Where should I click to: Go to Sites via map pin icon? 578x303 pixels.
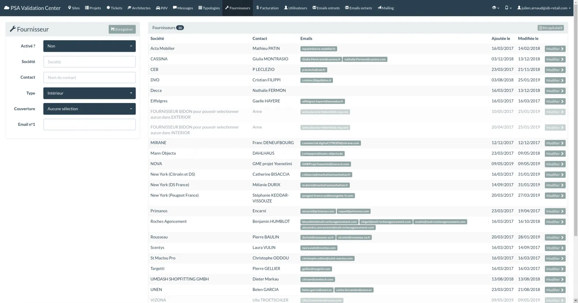tap(74, 8)
